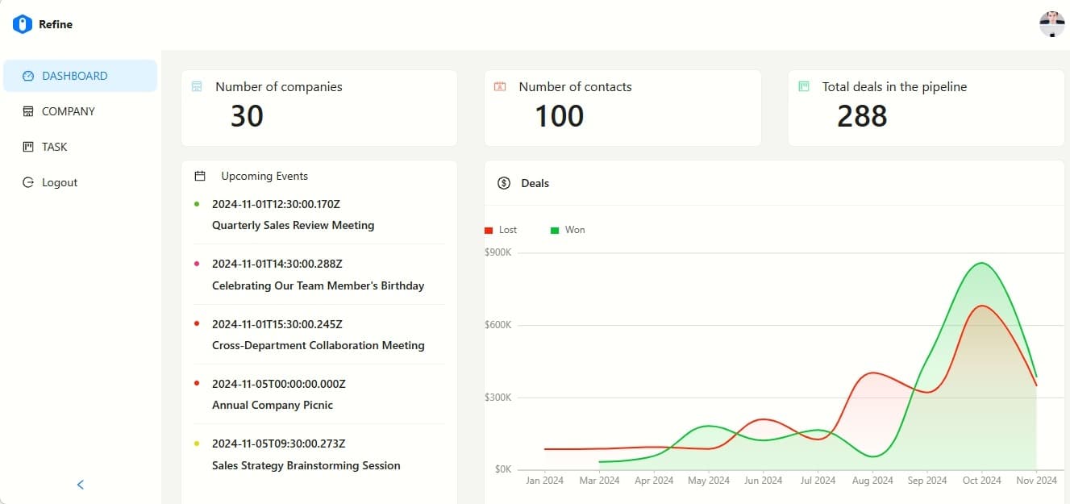Select Annual Company Picnic event

tap(273, 405)
